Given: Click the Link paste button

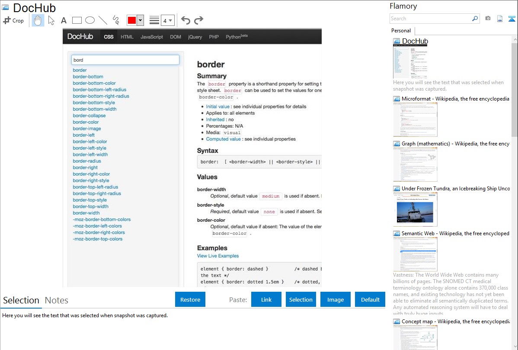Looking at the screenshot, I should coord(266,300).
